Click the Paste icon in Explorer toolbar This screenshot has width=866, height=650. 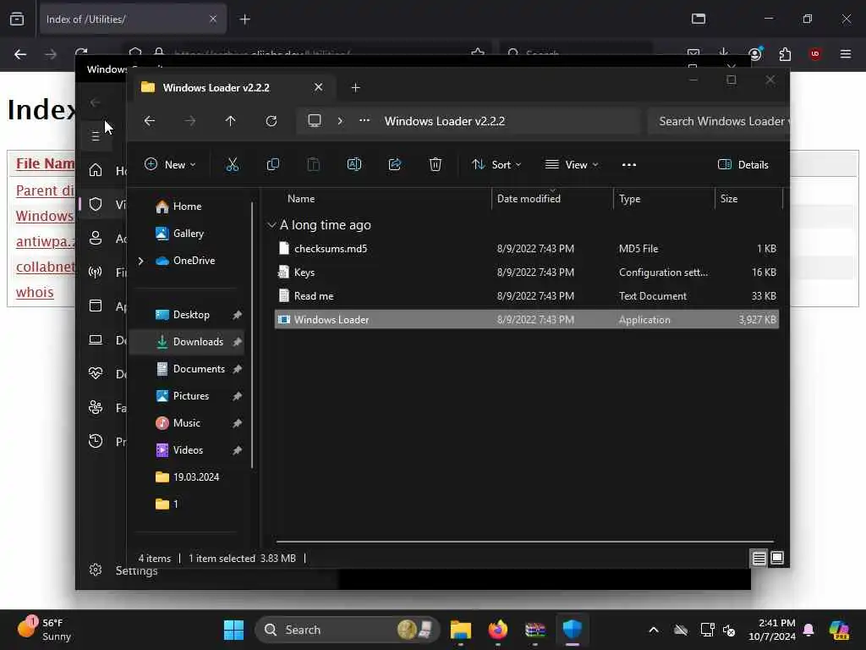pyautogui.click(x=313, y=164)
